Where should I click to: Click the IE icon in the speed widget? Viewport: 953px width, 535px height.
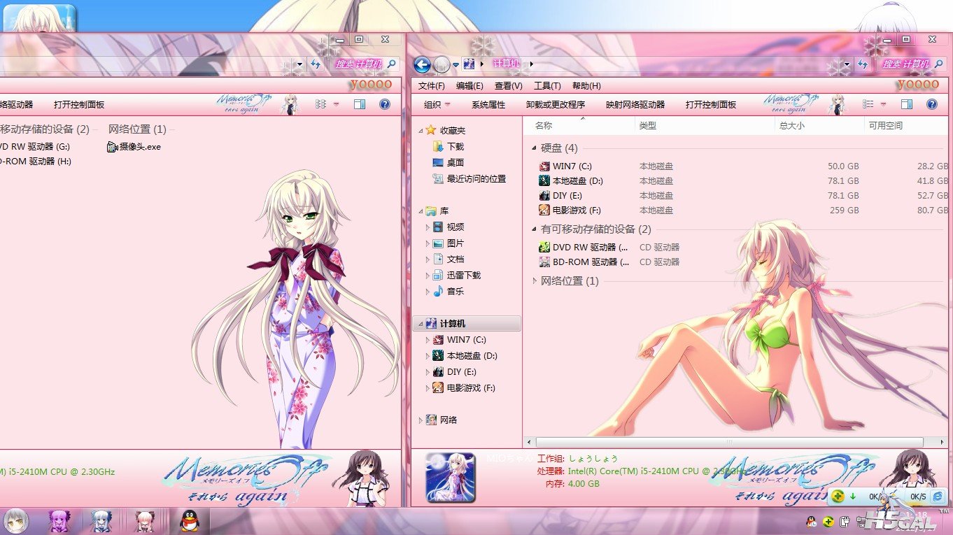(x=938, y=497)
